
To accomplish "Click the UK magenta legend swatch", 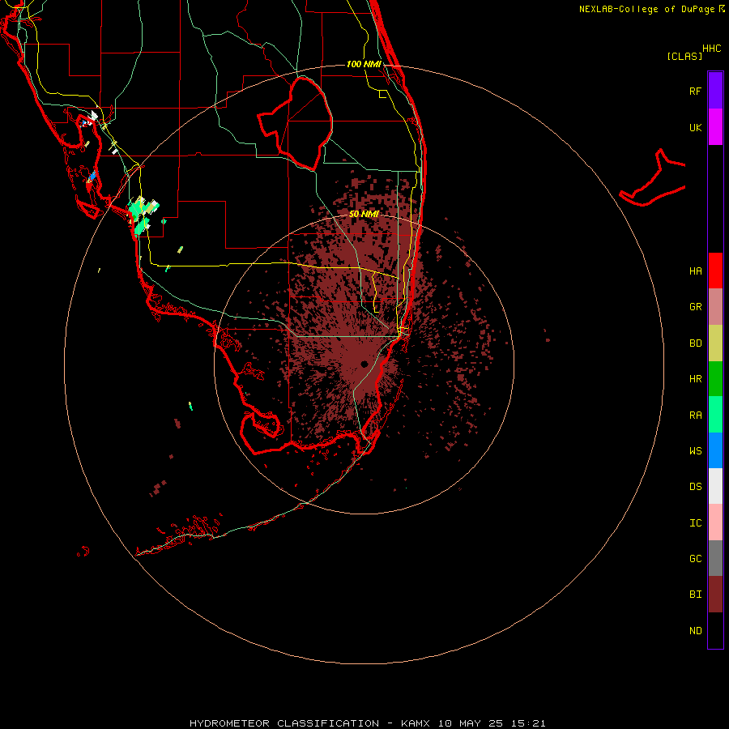I will coord(715,126).
